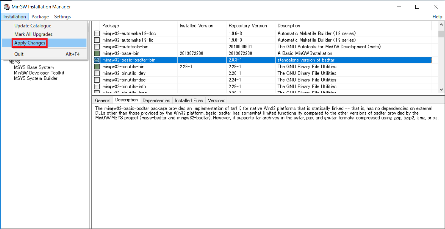The image size is (445, 229).
Task: Mark the mingw32-autotools-bin package checkbox
Action: (x=97, y=47)
